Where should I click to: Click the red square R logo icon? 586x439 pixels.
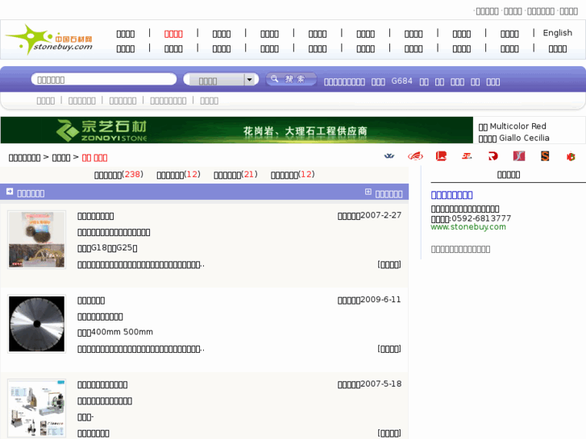[441, 156]
